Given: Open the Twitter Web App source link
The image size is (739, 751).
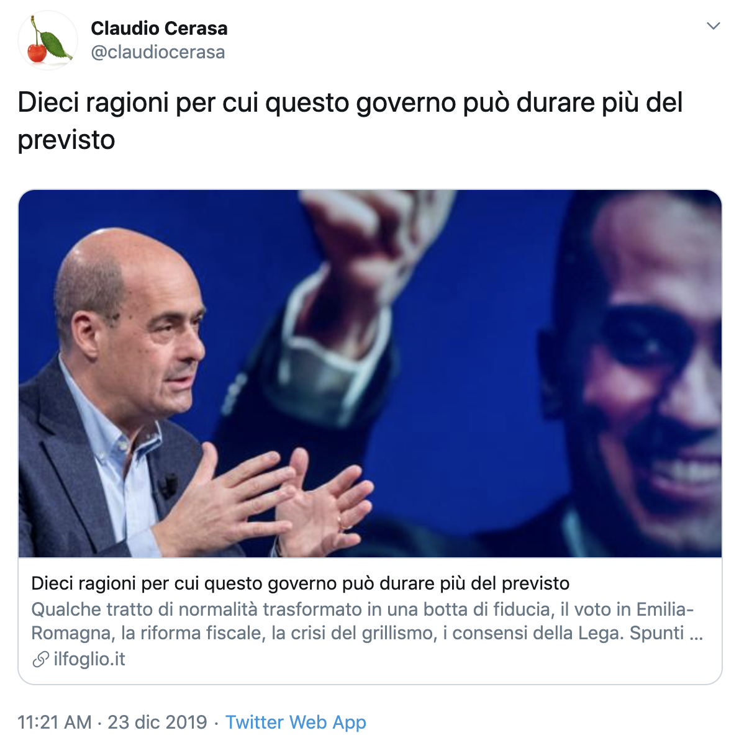Looking at the screenshot, I should (x=296, y=722).
